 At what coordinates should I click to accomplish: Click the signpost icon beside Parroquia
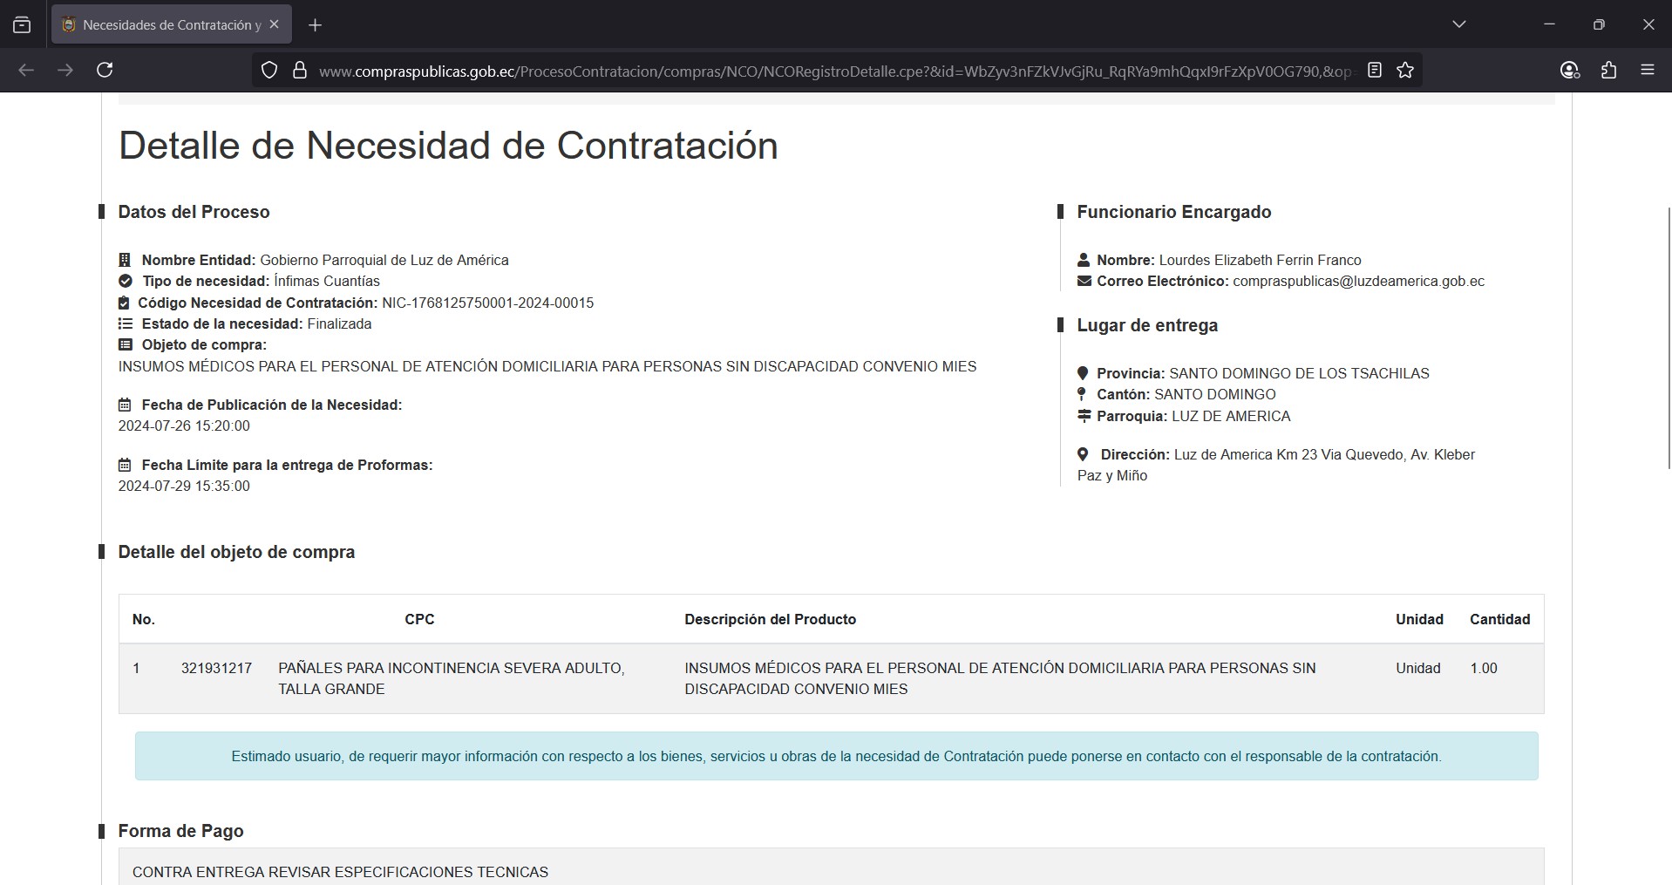tap(1084, 416)
